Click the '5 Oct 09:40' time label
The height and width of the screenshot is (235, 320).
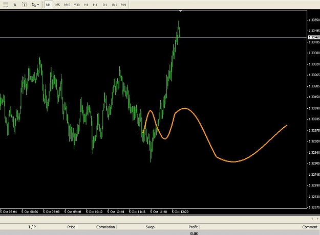pyautogui.click(x=73, y=212)
